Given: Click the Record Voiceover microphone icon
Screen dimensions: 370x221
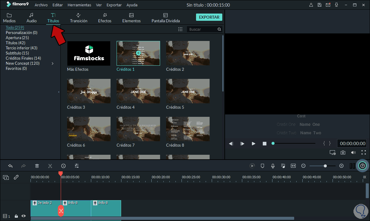Looking at the screenshot, I should pyautogui.click(x=273, y=166).
